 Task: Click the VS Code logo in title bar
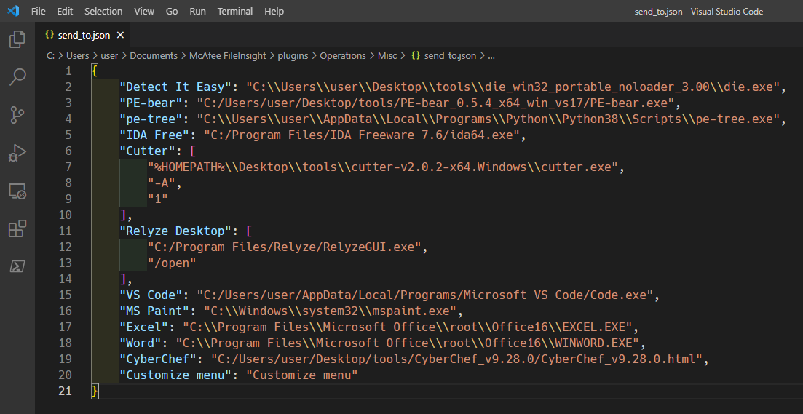[13, 11]
